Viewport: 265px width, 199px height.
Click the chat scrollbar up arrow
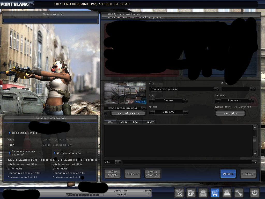[255, 127]
